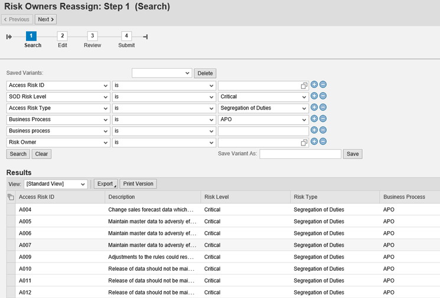Open value help for Access Risk ID field
This screenshot has height=298, width=440.
(x=304, y=86)
